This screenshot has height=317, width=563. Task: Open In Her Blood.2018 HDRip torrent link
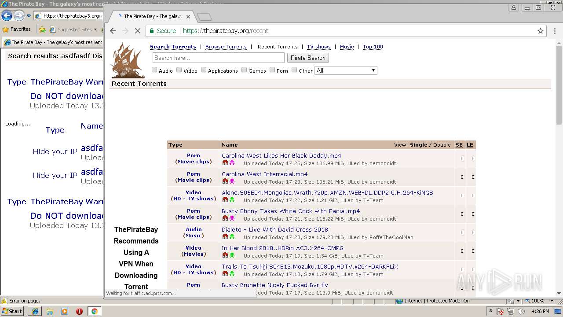(x=282, y=248)
